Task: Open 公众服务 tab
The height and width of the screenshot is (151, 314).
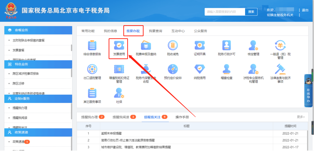Action: [x=200, y=31]
